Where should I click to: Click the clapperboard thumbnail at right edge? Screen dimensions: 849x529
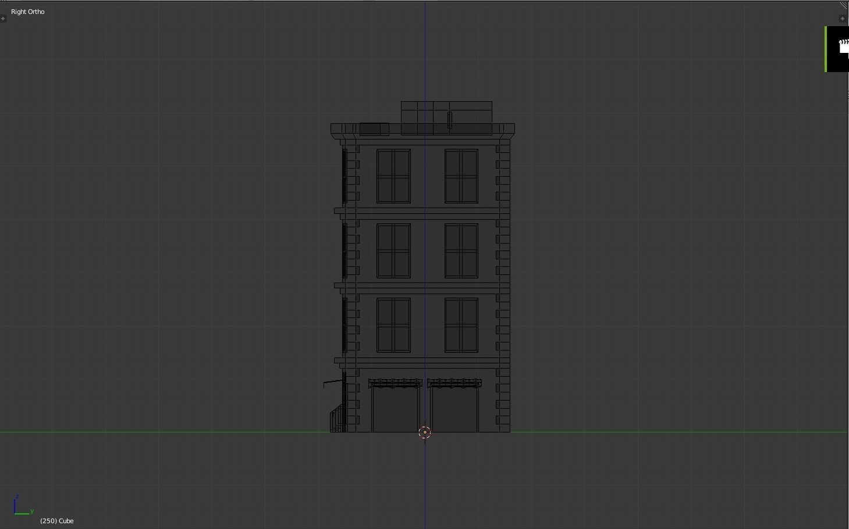pos(837,49)
